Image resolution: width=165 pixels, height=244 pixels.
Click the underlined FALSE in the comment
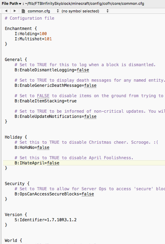click(43, 96)
